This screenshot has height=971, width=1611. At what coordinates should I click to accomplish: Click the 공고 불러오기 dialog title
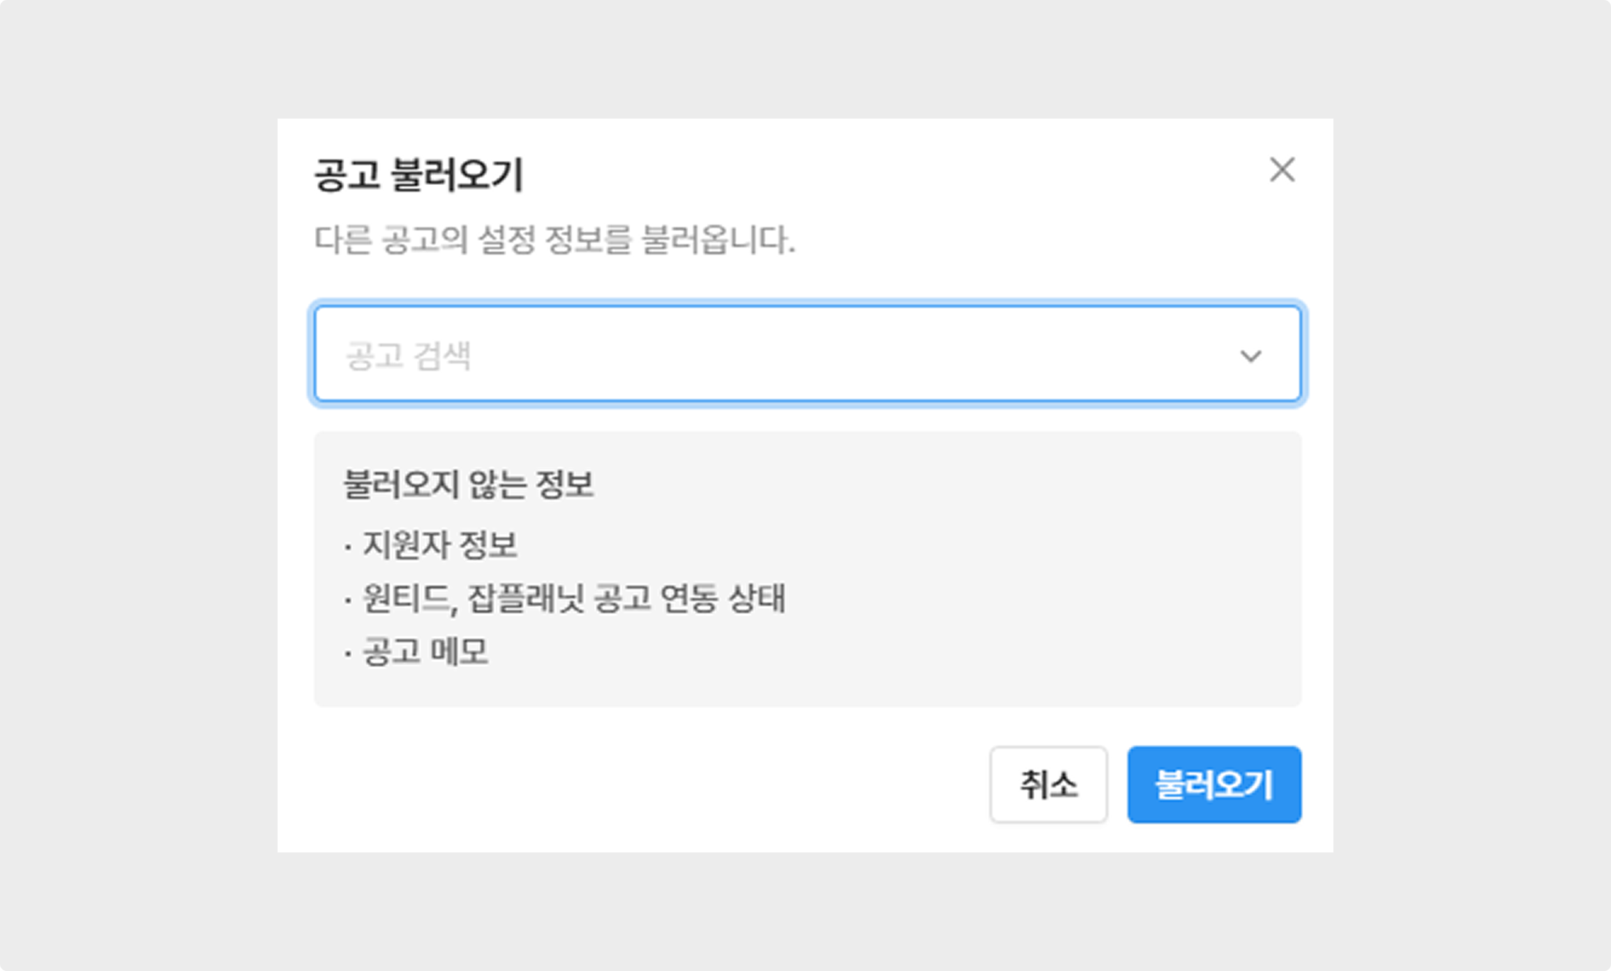click(x=418, y=174)
